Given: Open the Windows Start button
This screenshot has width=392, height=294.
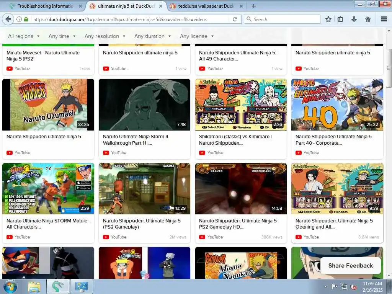Looking at the screenshot, I should [x=10, y=286].
